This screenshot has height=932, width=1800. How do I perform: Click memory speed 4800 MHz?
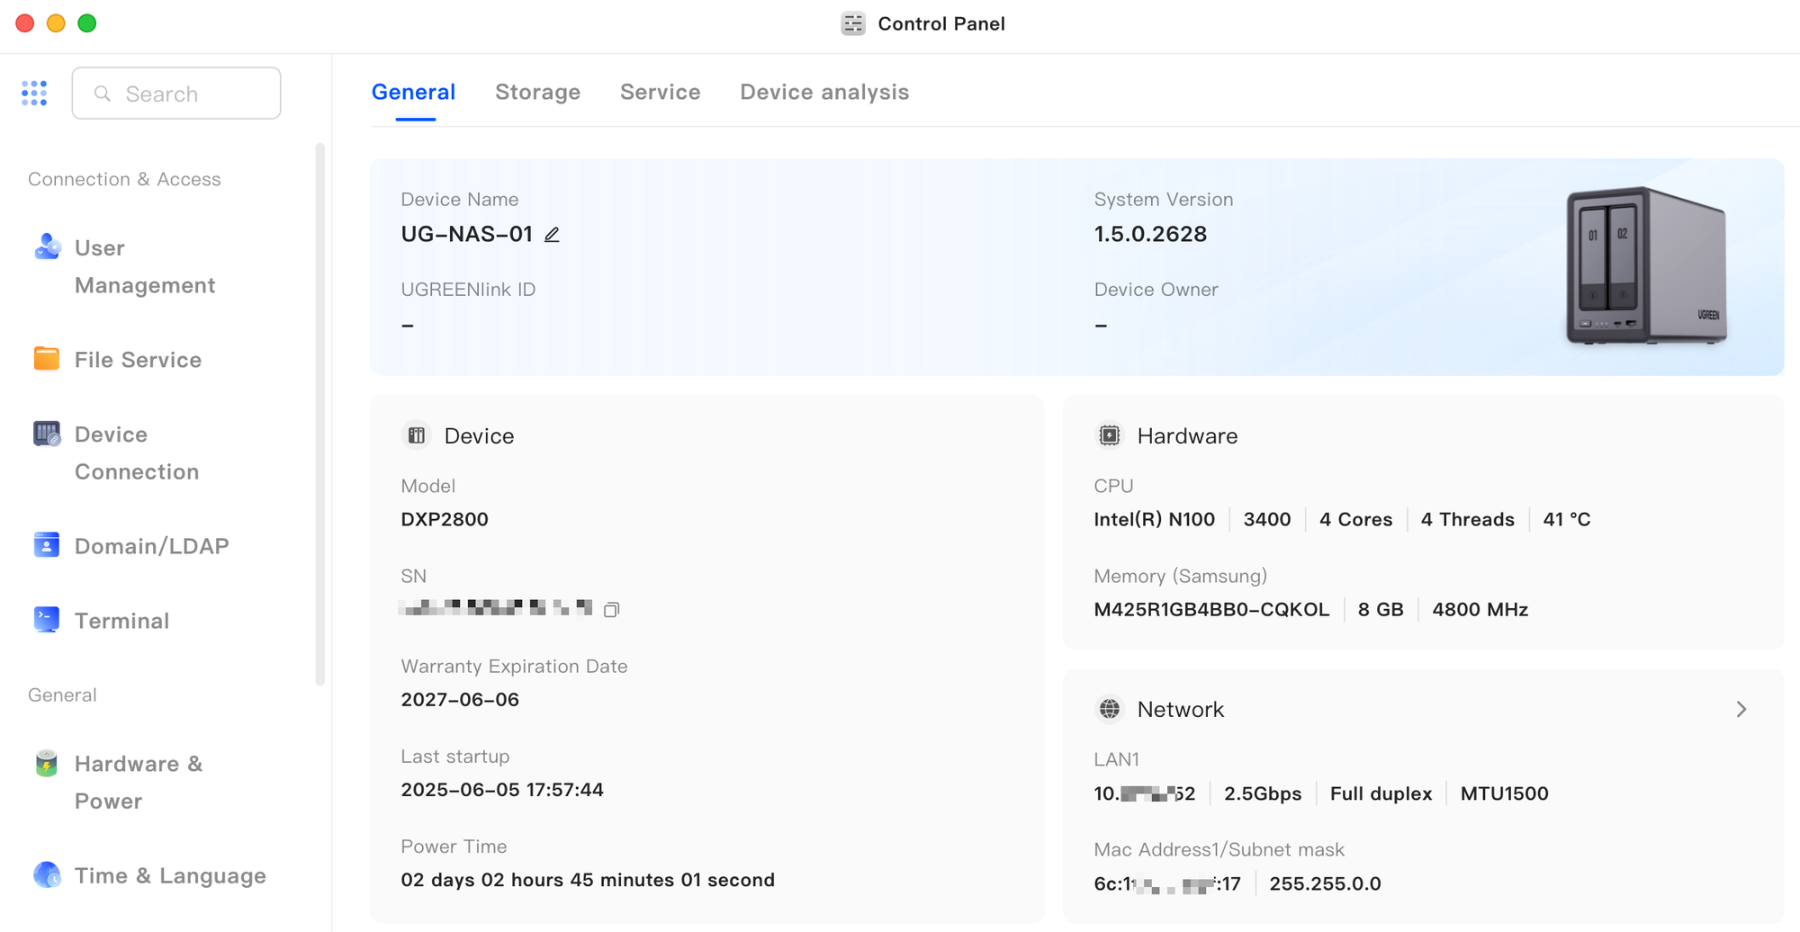1480,609
